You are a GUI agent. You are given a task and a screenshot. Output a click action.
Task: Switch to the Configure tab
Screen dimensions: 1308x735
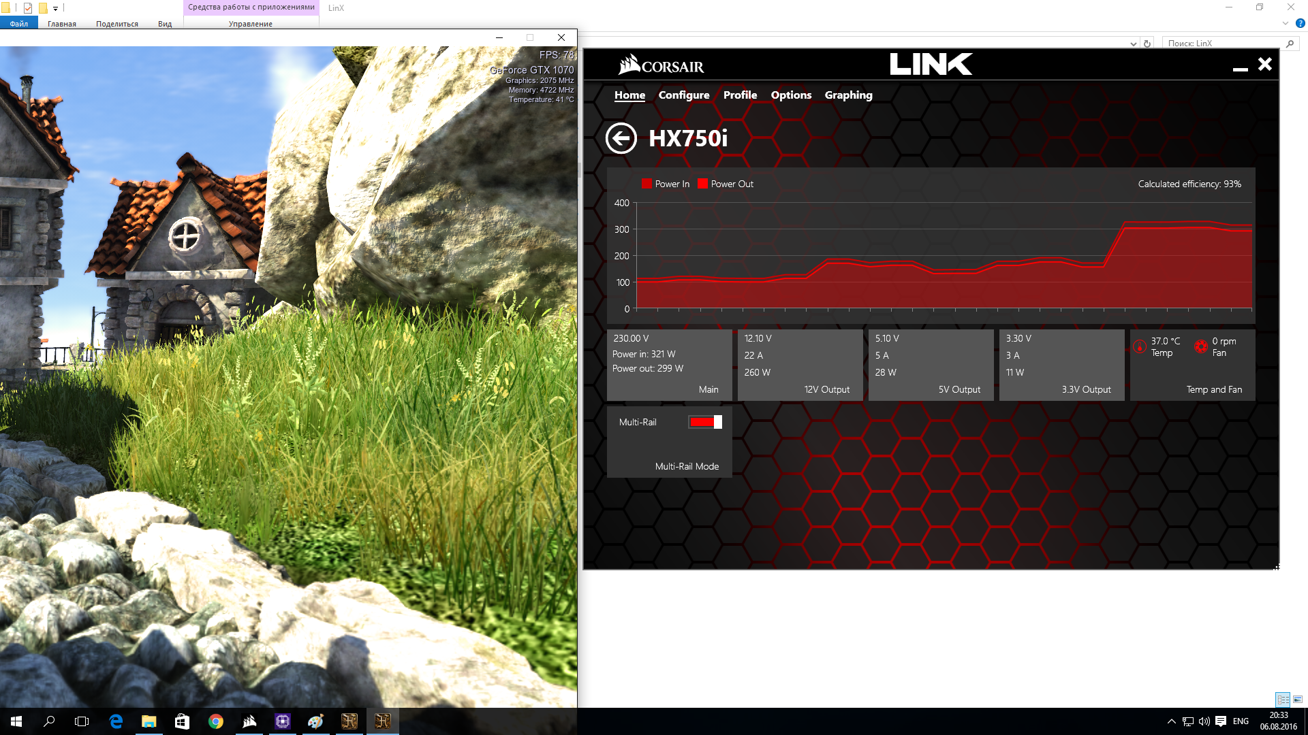pyautogui.click(x=683, y=95)
